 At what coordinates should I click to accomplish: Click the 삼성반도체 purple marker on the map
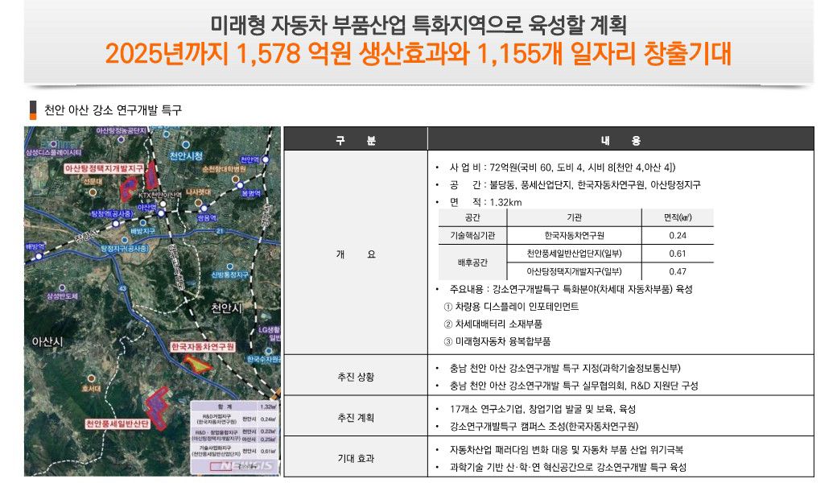[62, 287]
